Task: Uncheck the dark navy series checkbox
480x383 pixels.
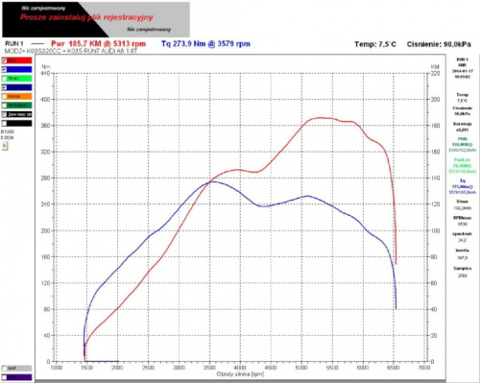Action: tap(4, 87)
